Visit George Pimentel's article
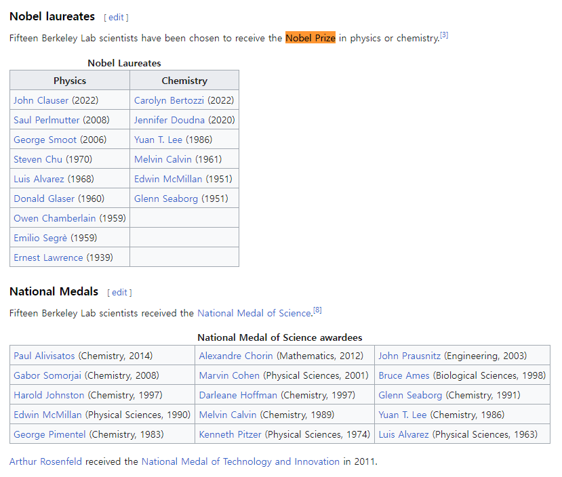 tap(49, 435)
